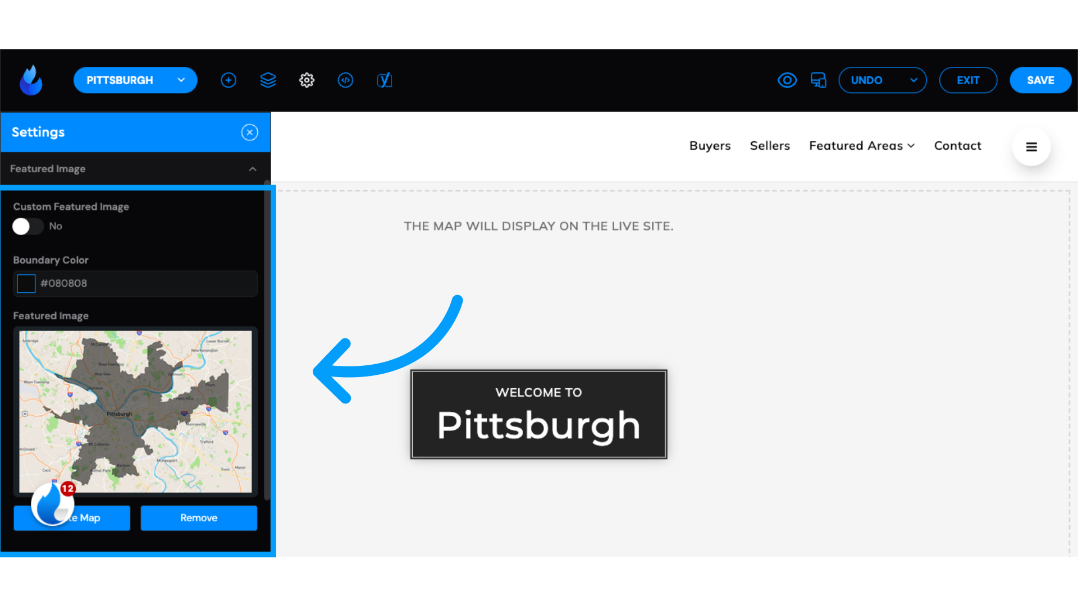Open the UNDO history dropdown
This screenshot has height=606, width=1078.
[x=912, y=80]
